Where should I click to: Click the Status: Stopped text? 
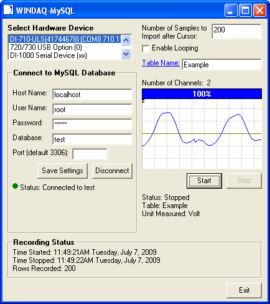165,197
